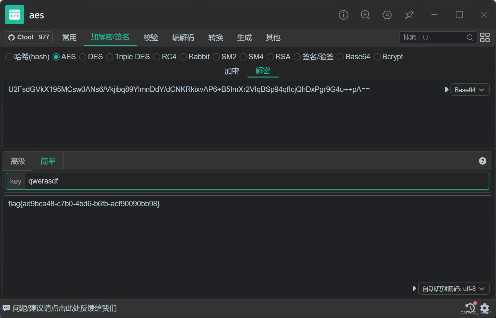
Task: Open the info circle icon in title bar
Action: click(343, 15)
